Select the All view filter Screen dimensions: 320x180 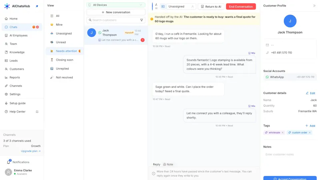point(64,16)
